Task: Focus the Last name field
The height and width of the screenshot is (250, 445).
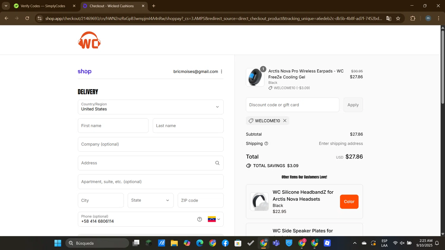Action: coord(188,126)
